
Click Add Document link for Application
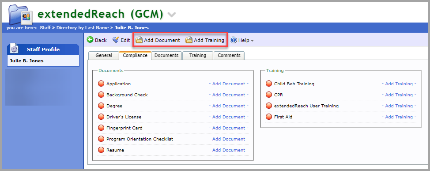point(229,84)
